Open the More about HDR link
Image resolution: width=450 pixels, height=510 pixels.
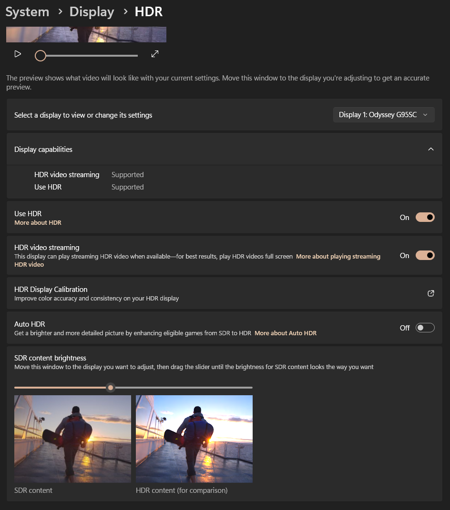click(x=38, y=222)
